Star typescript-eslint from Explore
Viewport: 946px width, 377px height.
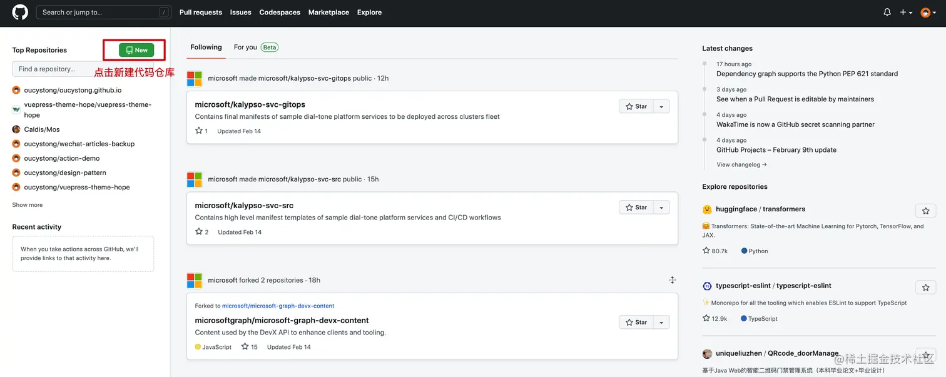pos(925,288)
